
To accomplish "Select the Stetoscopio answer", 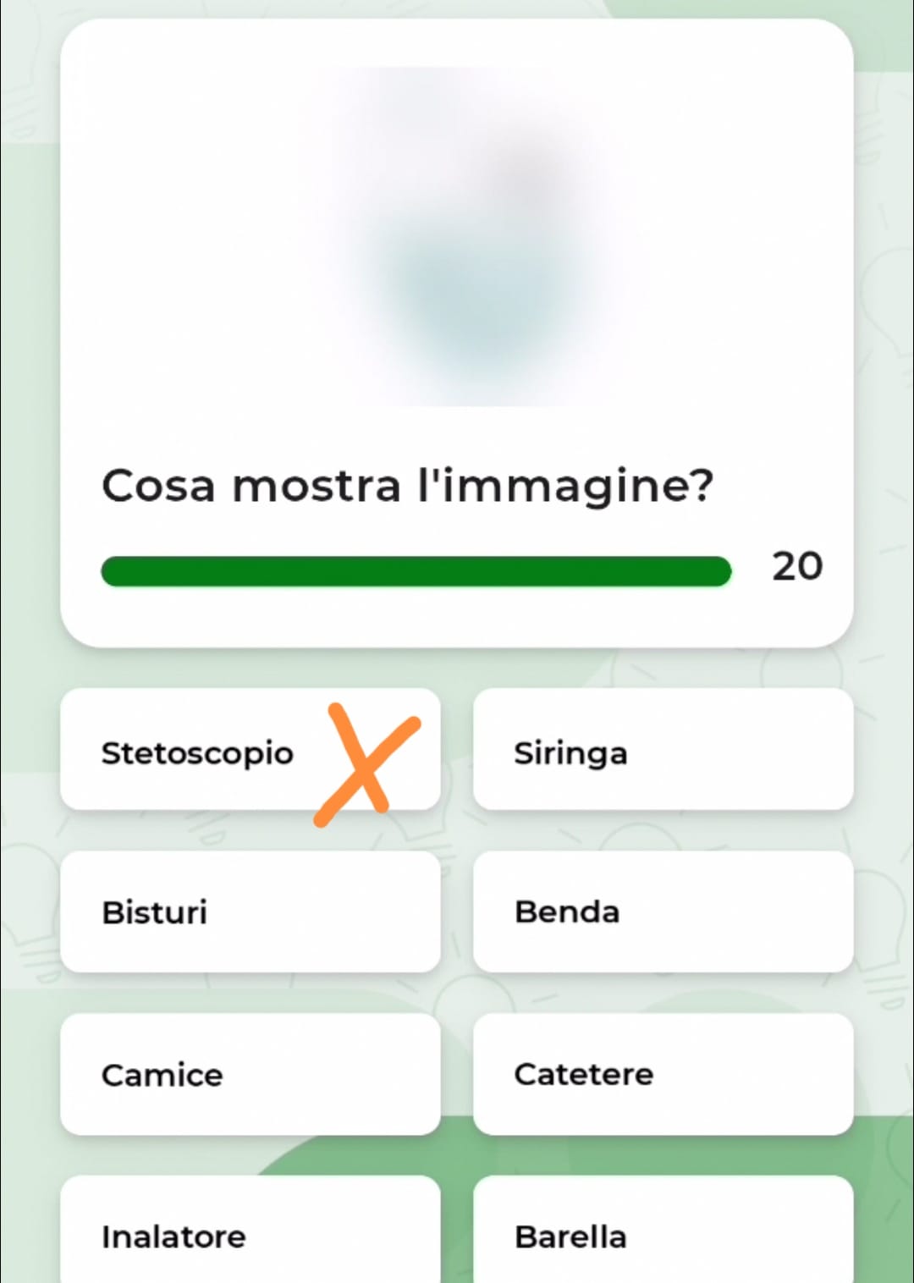I will (251, 749).
